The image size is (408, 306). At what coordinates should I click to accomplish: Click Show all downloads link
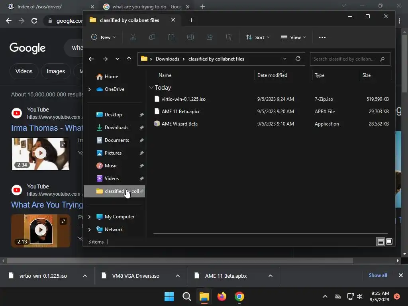pos(378,275)
